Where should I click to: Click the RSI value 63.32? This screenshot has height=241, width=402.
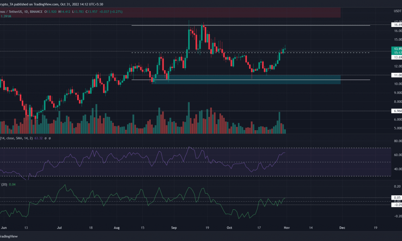coord(39,138)
